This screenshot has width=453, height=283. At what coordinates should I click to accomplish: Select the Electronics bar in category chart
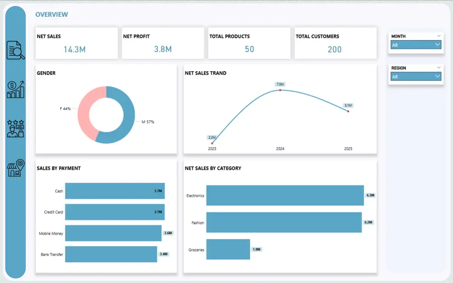285,196
